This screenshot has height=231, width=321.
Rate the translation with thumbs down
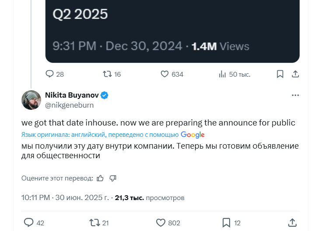(x=113, y=178)
